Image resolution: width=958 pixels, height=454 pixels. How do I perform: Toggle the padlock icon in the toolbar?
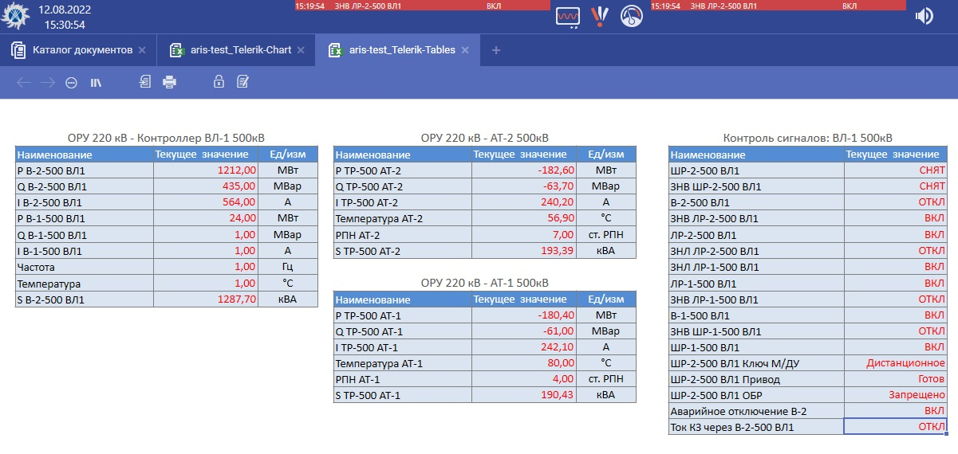pos(218,81)
